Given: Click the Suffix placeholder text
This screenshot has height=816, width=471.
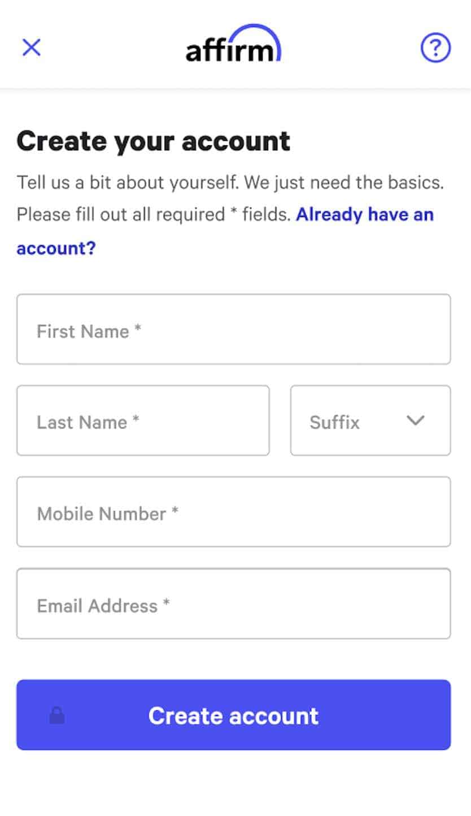Looking at the screenshot, I should [334, 422].
